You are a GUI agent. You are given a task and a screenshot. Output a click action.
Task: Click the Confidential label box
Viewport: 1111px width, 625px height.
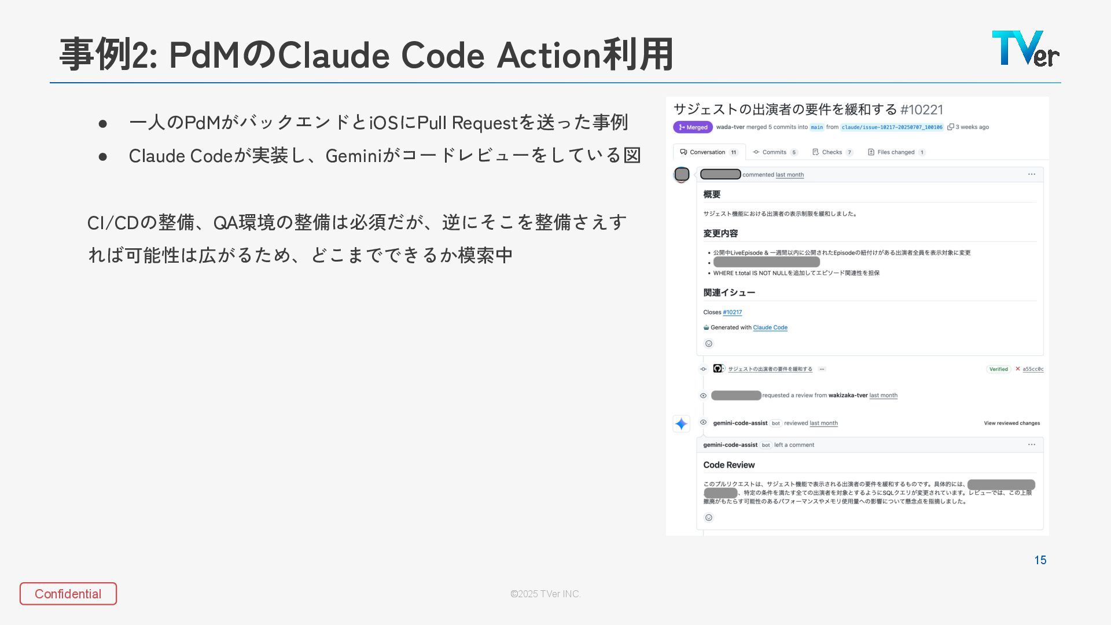coord(68,594)
